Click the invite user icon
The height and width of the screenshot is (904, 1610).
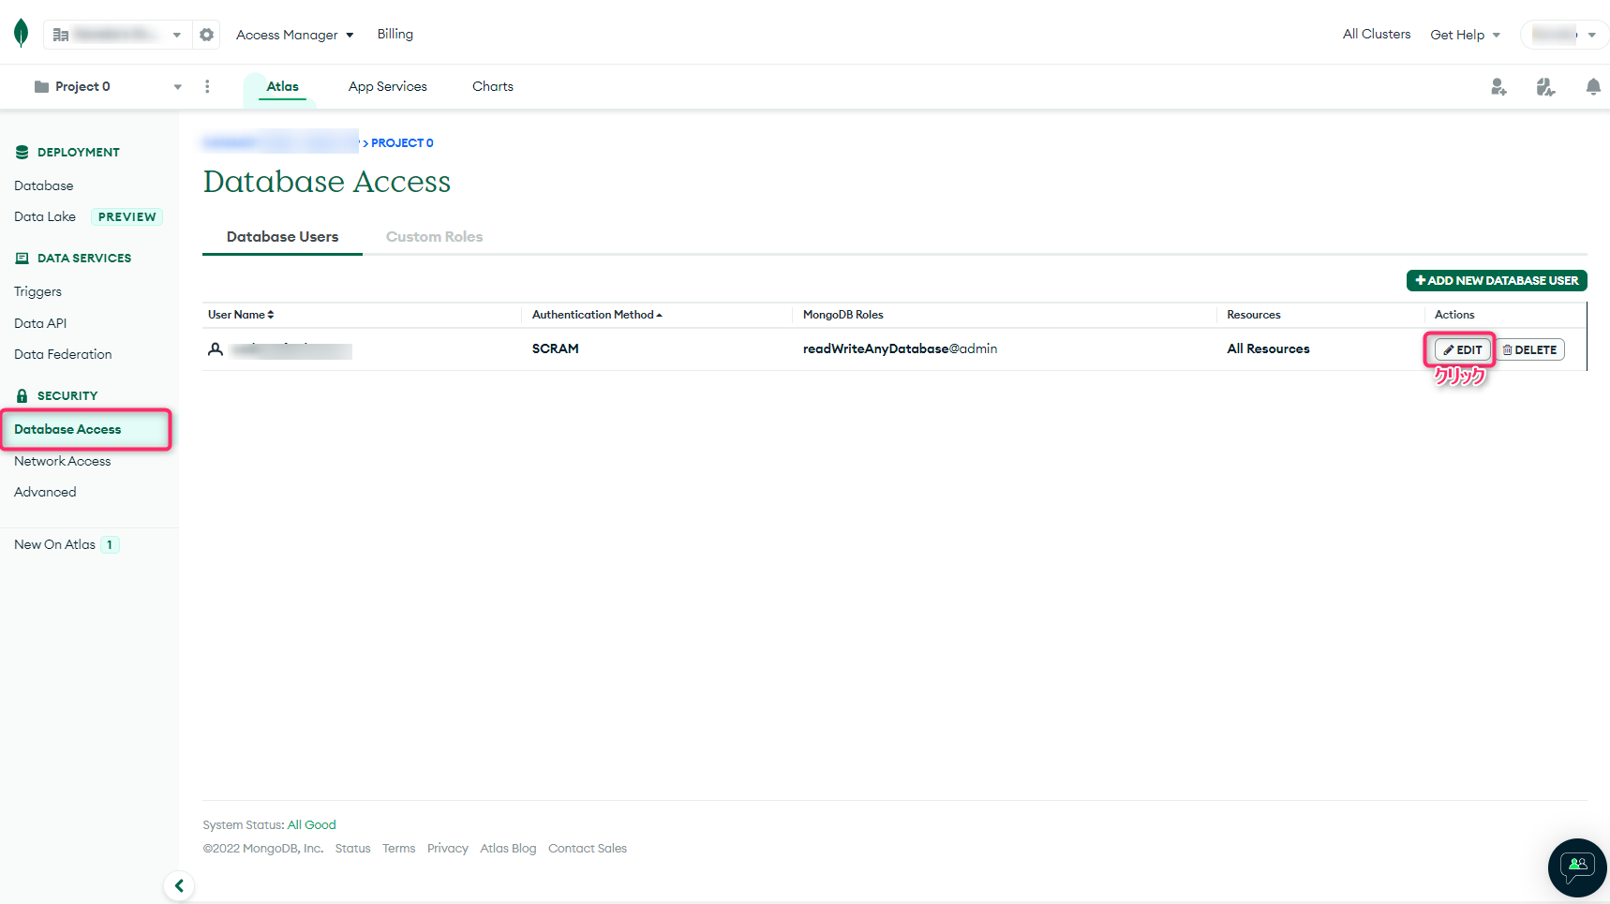[1498, 86]
